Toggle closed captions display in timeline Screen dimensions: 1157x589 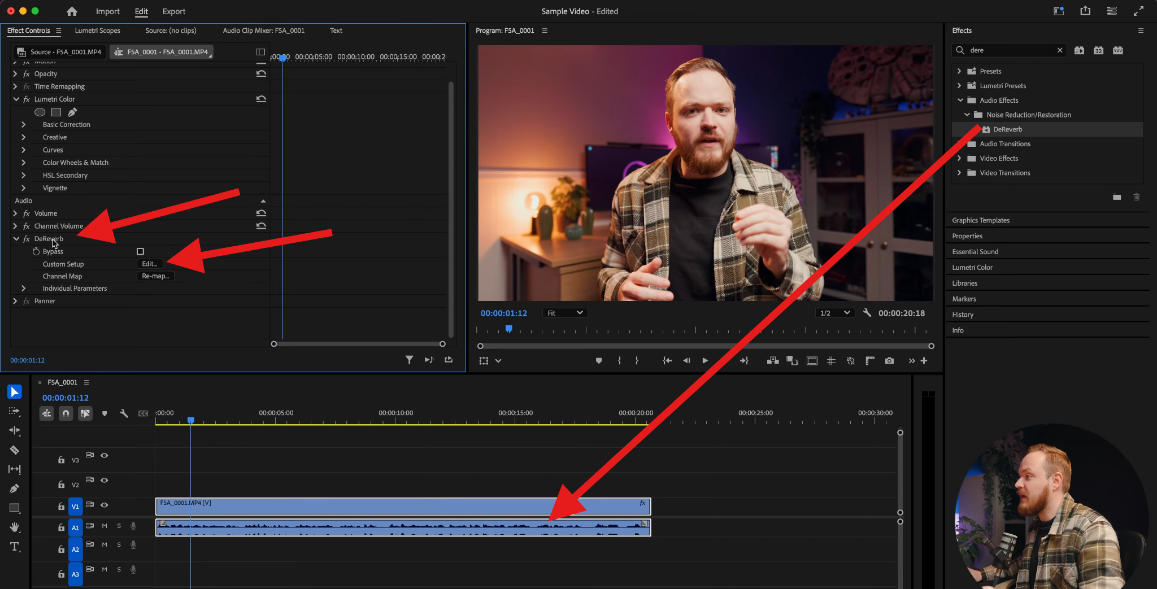coord(143,413)
